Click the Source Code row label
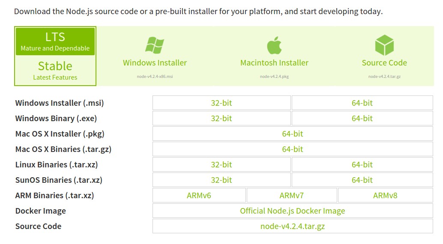Image resolution: width=443 pixels, height=244 pixels. click(39, 226)
